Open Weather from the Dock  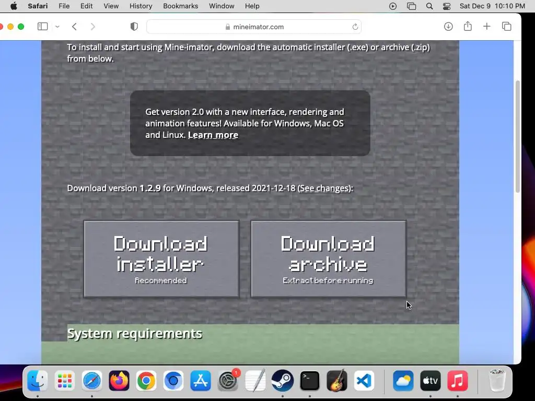403,381
